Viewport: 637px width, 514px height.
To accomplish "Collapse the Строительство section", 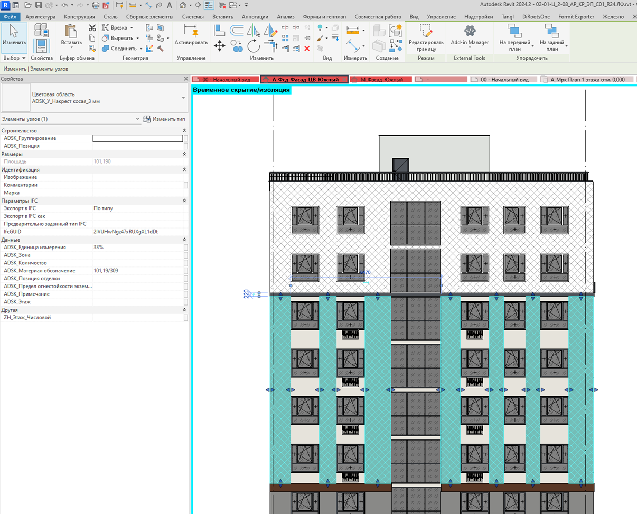I will pos(184,130).
